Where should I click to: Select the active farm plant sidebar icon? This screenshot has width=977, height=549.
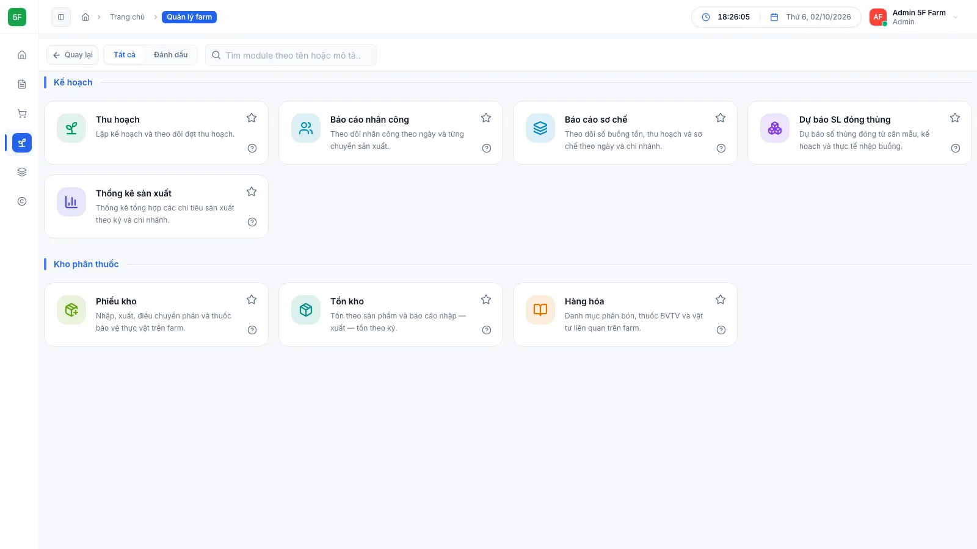22,143
